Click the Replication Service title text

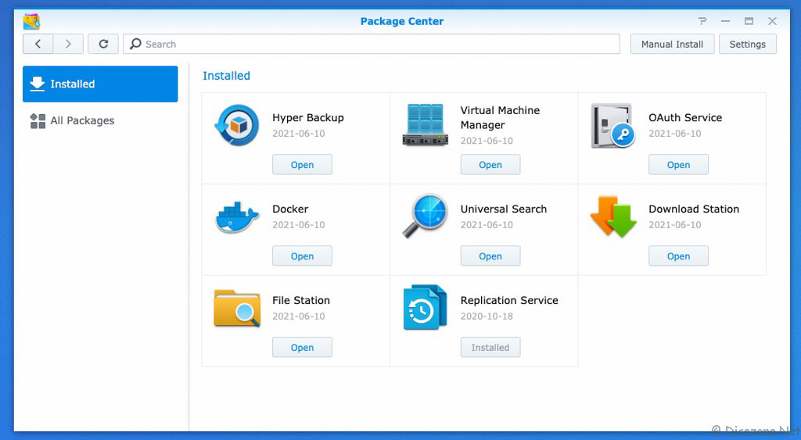[x=509, y=300]
